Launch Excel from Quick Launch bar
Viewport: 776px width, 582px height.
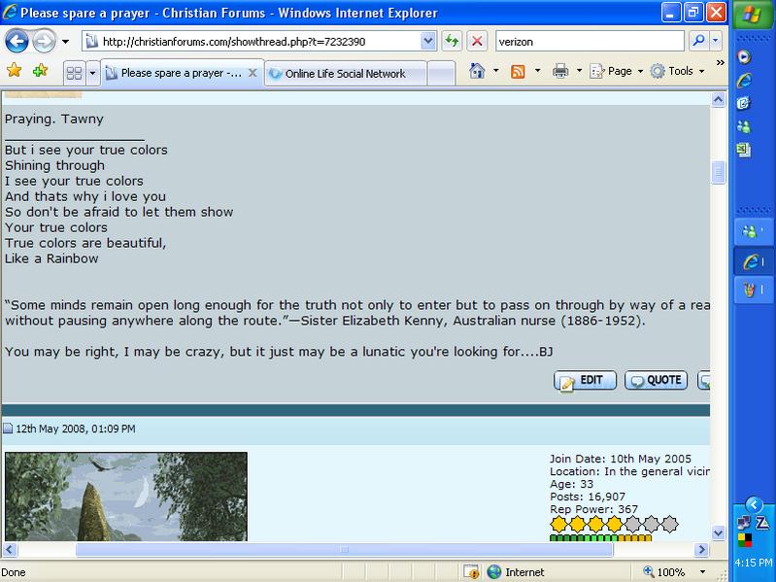pyautogui.click(x=744, y=150)
